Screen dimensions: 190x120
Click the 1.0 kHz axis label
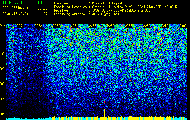coord(2,54)
